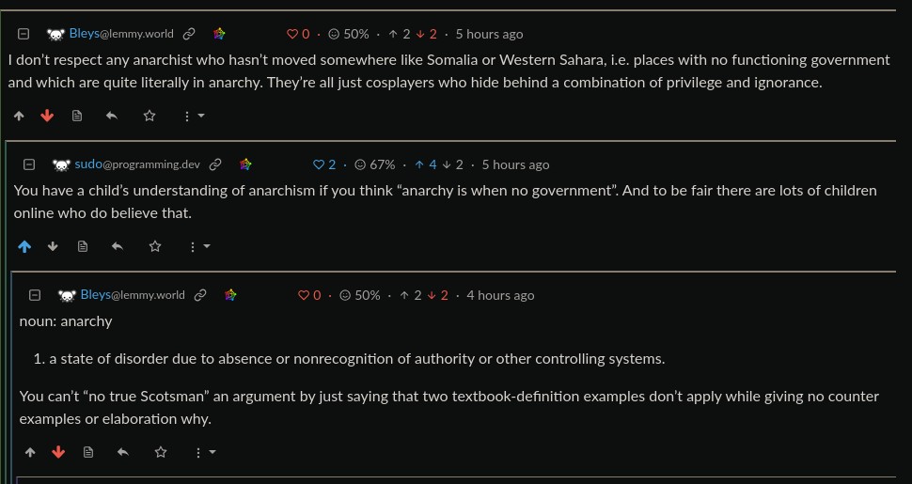912x484 pixels.
Task: Toggle upvote on sudo's comment
Action: tap(24, 246)
